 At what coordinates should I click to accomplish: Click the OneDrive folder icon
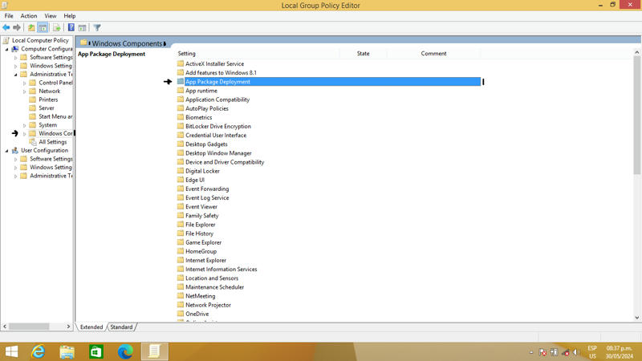[x=181, y=314]
